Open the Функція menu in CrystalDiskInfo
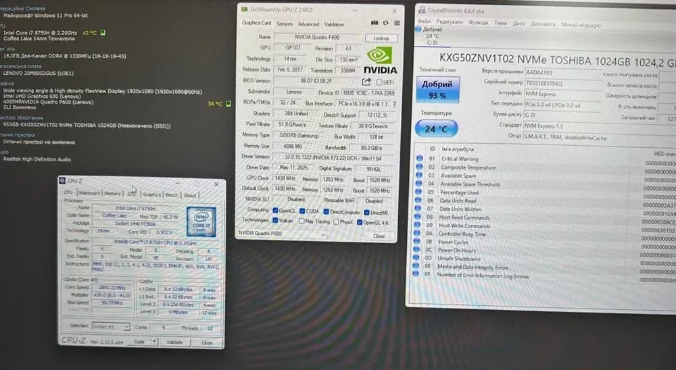The image size is (676, 370). point(478,23)
